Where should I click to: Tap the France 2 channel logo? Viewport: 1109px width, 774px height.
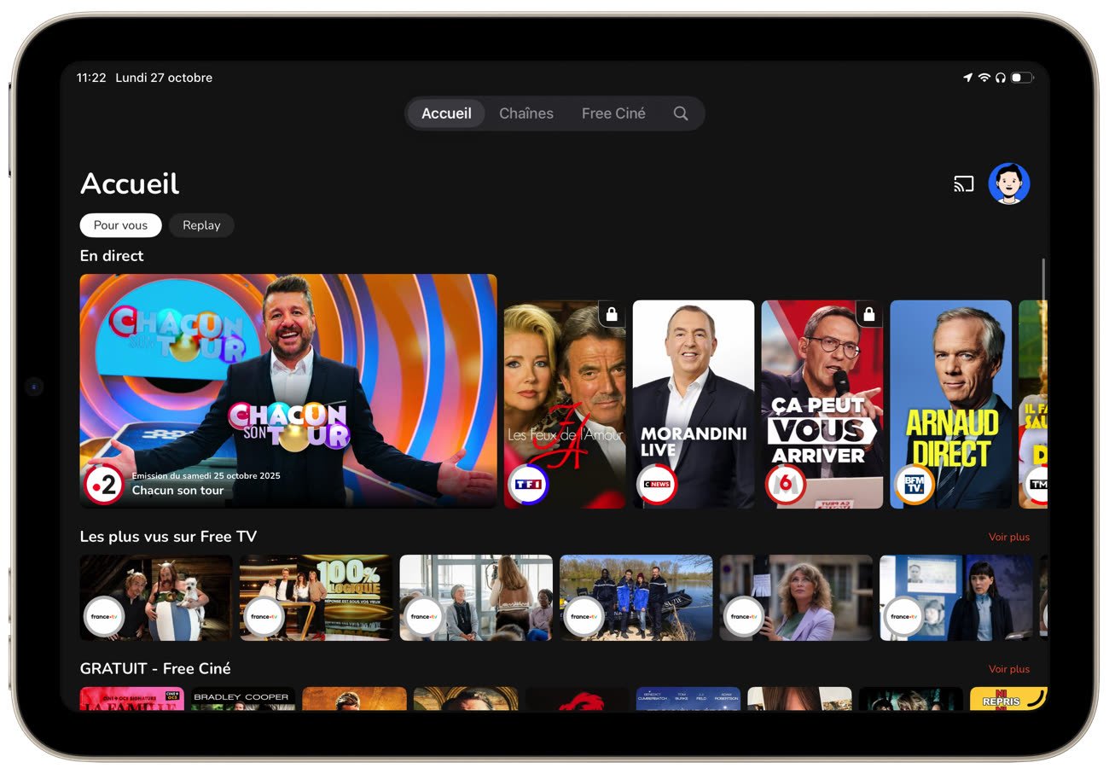(103, 485)
